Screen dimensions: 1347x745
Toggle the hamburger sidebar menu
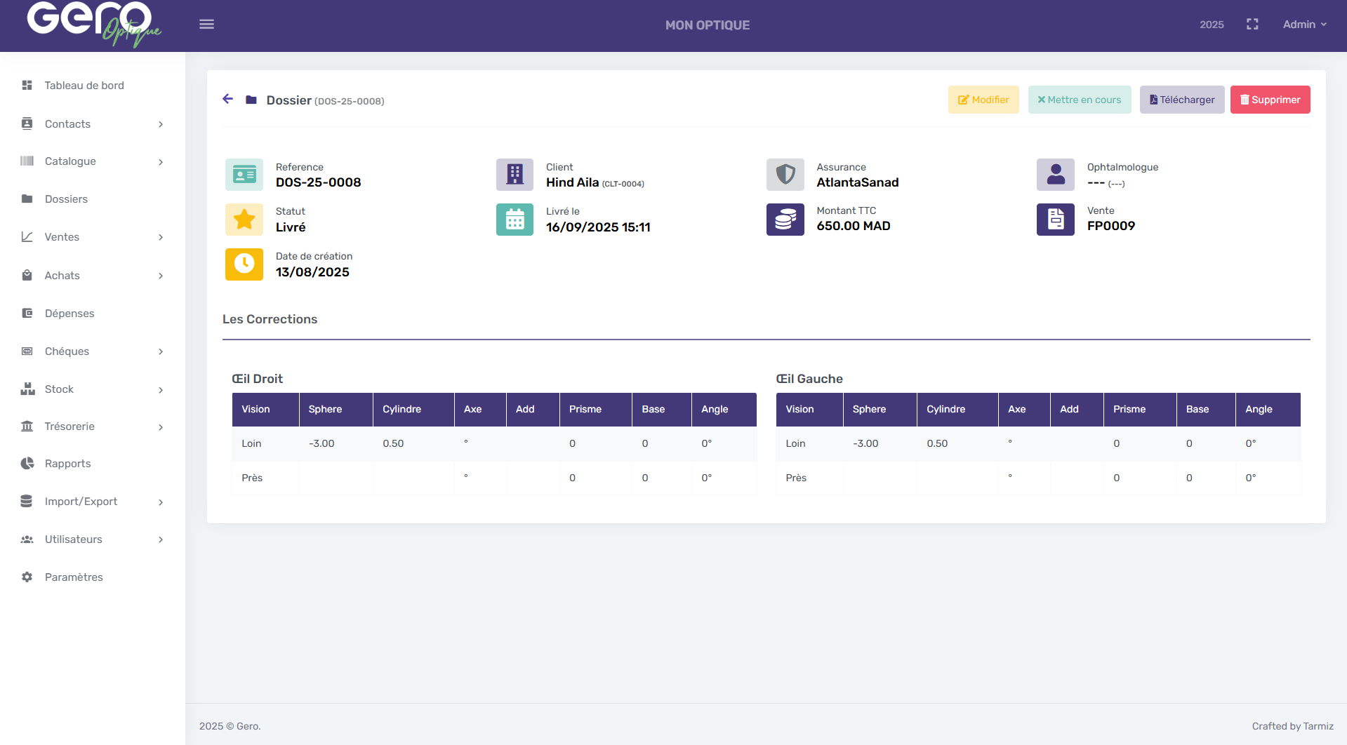[206, 25]
